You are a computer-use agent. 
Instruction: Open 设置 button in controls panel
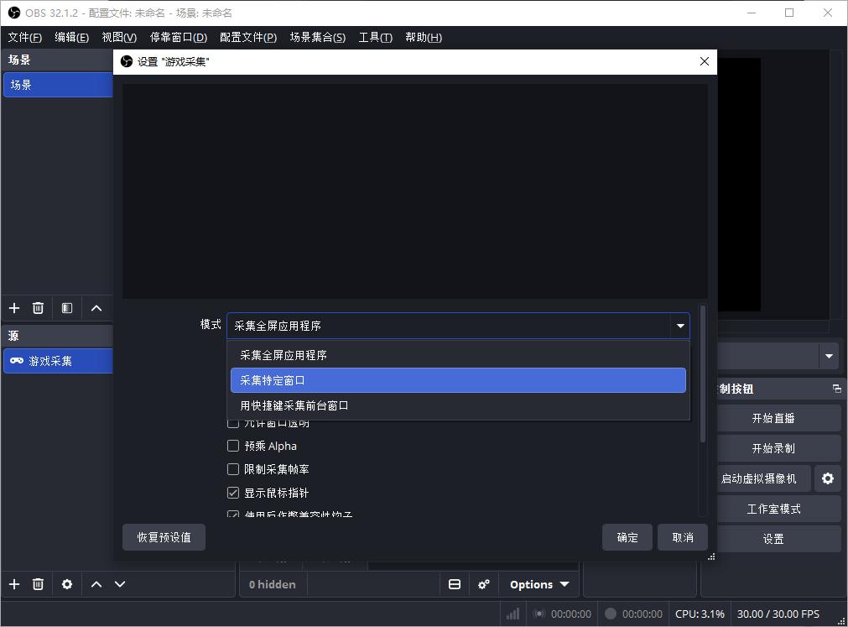(x=778, y=539)
